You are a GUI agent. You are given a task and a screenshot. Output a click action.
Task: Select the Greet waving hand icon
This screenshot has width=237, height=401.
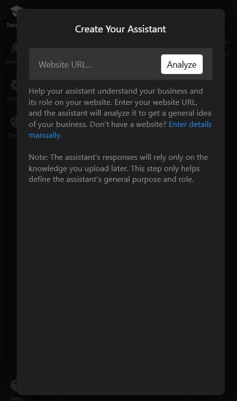(x=14, y=48)
